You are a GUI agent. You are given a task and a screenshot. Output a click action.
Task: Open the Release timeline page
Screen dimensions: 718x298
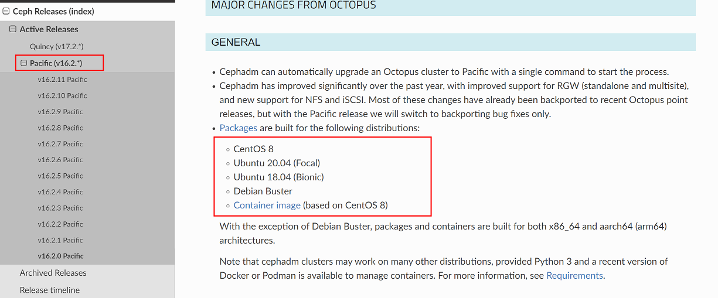(x=50, y=290)
